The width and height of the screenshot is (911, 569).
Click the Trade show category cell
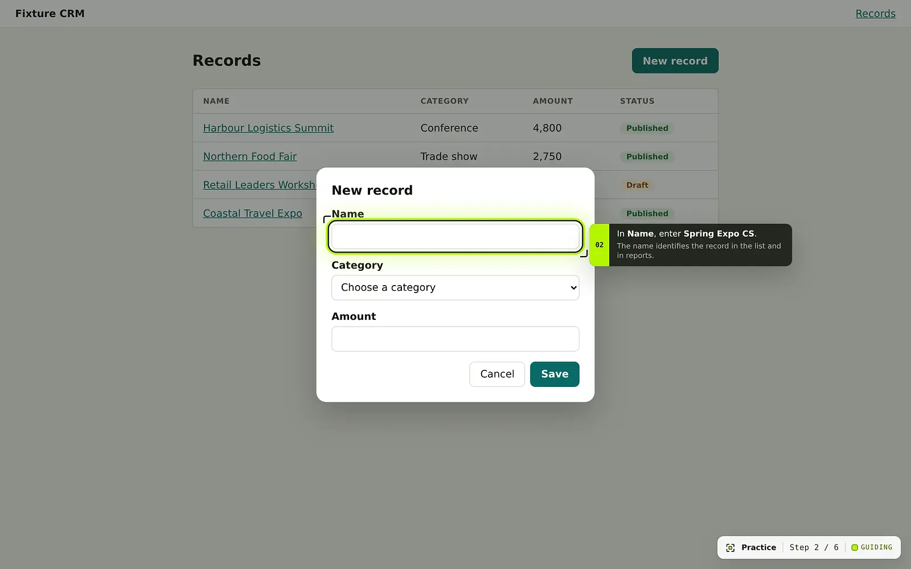[x=449, y=156]
